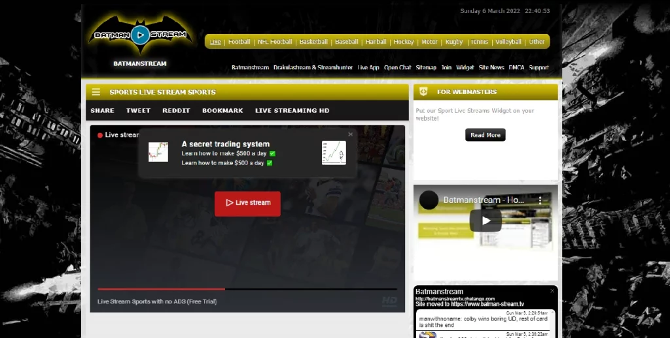Click 'A secret trading system' ad title
Viewport: 670px width, 338px height.
pyautogui.click(x=226, y=144)
